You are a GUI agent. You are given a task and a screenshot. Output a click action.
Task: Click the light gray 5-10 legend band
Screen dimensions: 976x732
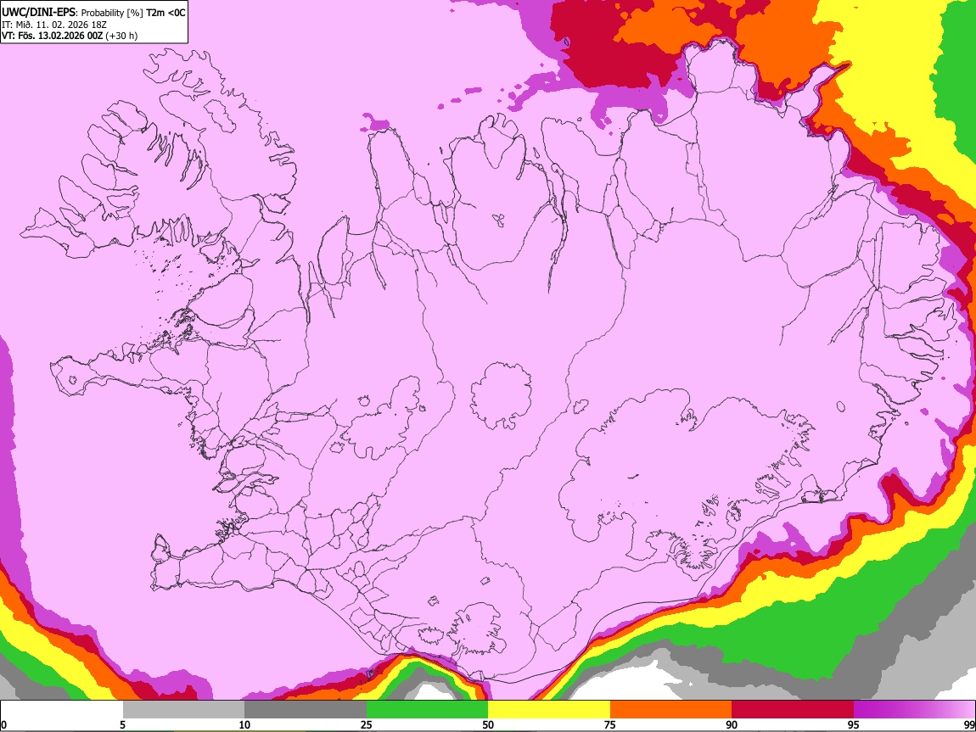pos(183,709)
